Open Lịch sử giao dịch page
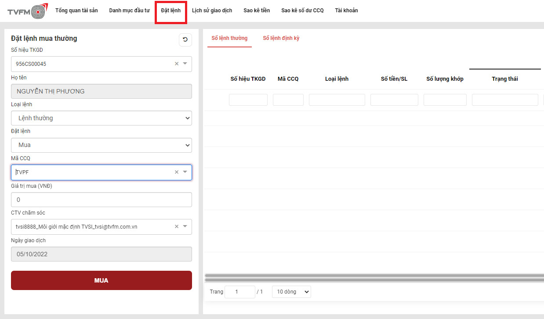544x319 pixels. (212, 11)
